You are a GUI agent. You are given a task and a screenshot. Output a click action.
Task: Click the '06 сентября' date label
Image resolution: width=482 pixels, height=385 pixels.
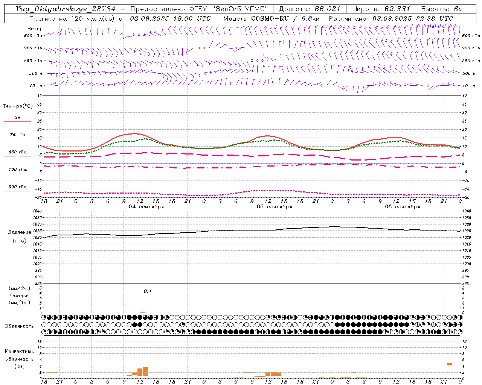[403, 206]
